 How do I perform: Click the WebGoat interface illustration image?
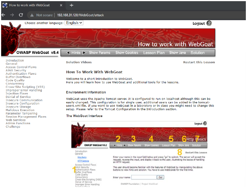[139, 154]
